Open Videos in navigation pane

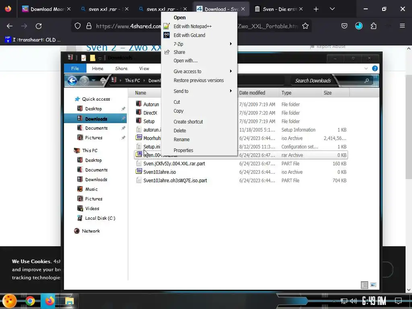pos(92,208)
